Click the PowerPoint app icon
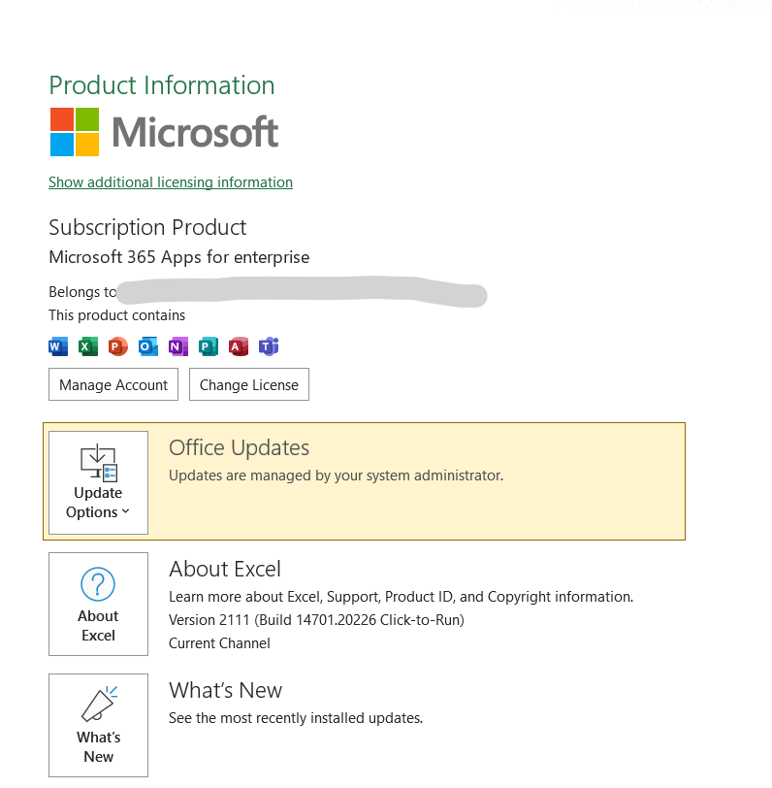Image resolution: width=772 pixels, height=788 pixels. point(118,346)
